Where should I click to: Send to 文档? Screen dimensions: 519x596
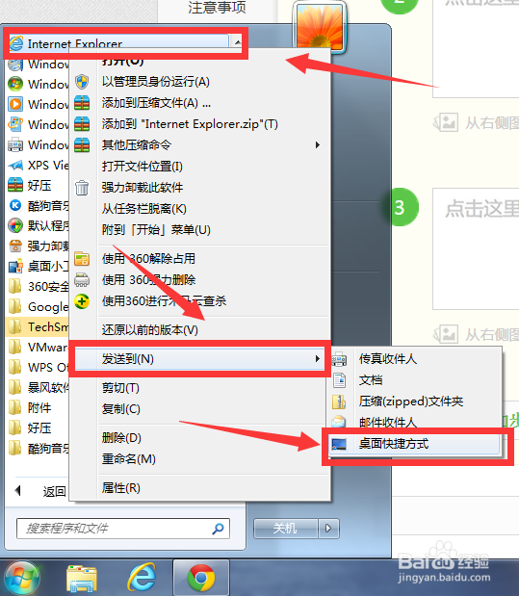pyautogui.click(x=371, y=380)
